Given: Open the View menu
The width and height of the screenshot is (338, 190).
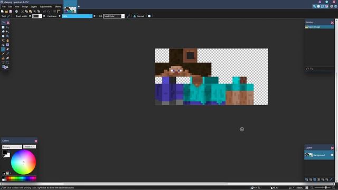Looking at the screenshot, I should pos(17,7).
